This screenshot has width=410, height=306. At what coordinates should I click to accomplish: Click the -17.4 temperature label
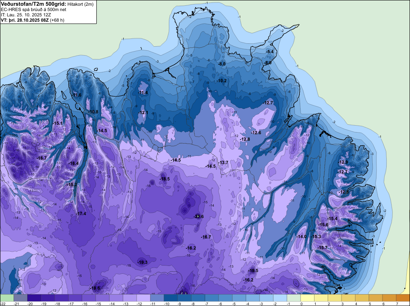click(x=81, y=214)
